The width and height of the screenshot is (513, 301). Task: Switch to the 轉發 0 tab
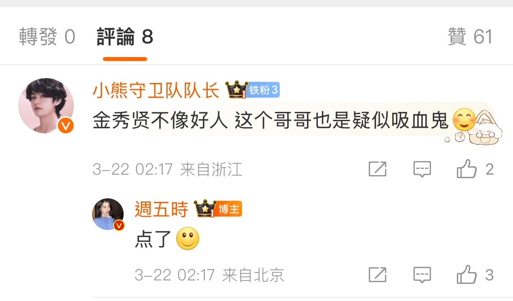coord(47,36)
